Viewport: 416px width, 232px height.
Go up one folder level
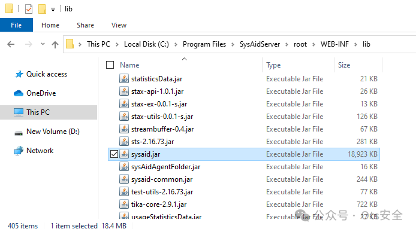tap(55, 44)
